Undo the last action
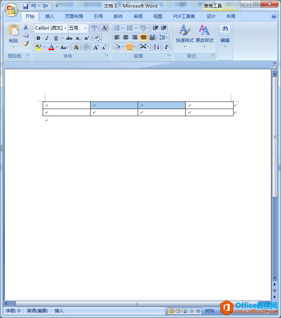The image size is (281, 318). [33, 6]
